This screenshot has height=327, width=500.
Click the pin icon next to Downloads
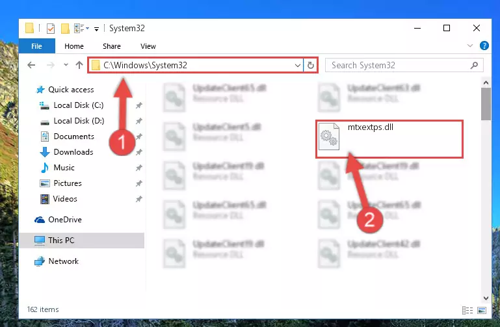(138, 152)
